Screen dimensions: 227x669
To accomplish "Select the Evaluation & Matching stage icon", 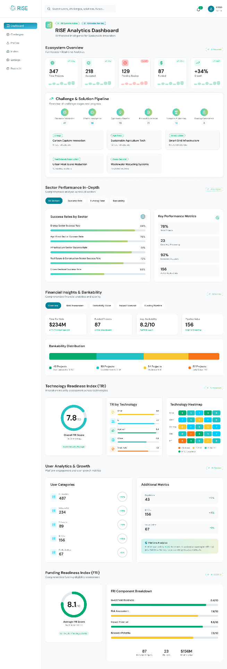I will point(176,112).
